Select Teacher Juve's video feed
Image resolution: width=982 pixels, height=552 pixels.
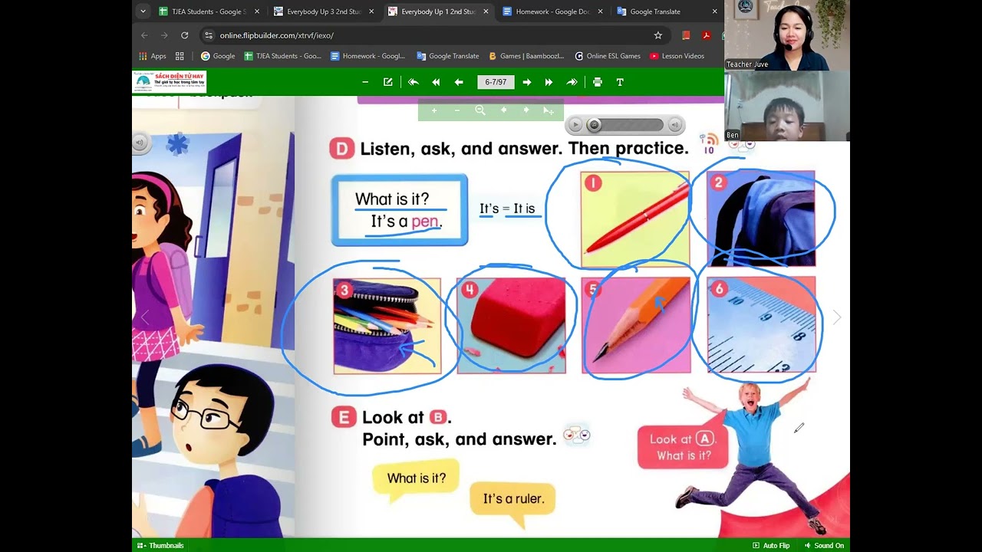[x=787, y=35]
